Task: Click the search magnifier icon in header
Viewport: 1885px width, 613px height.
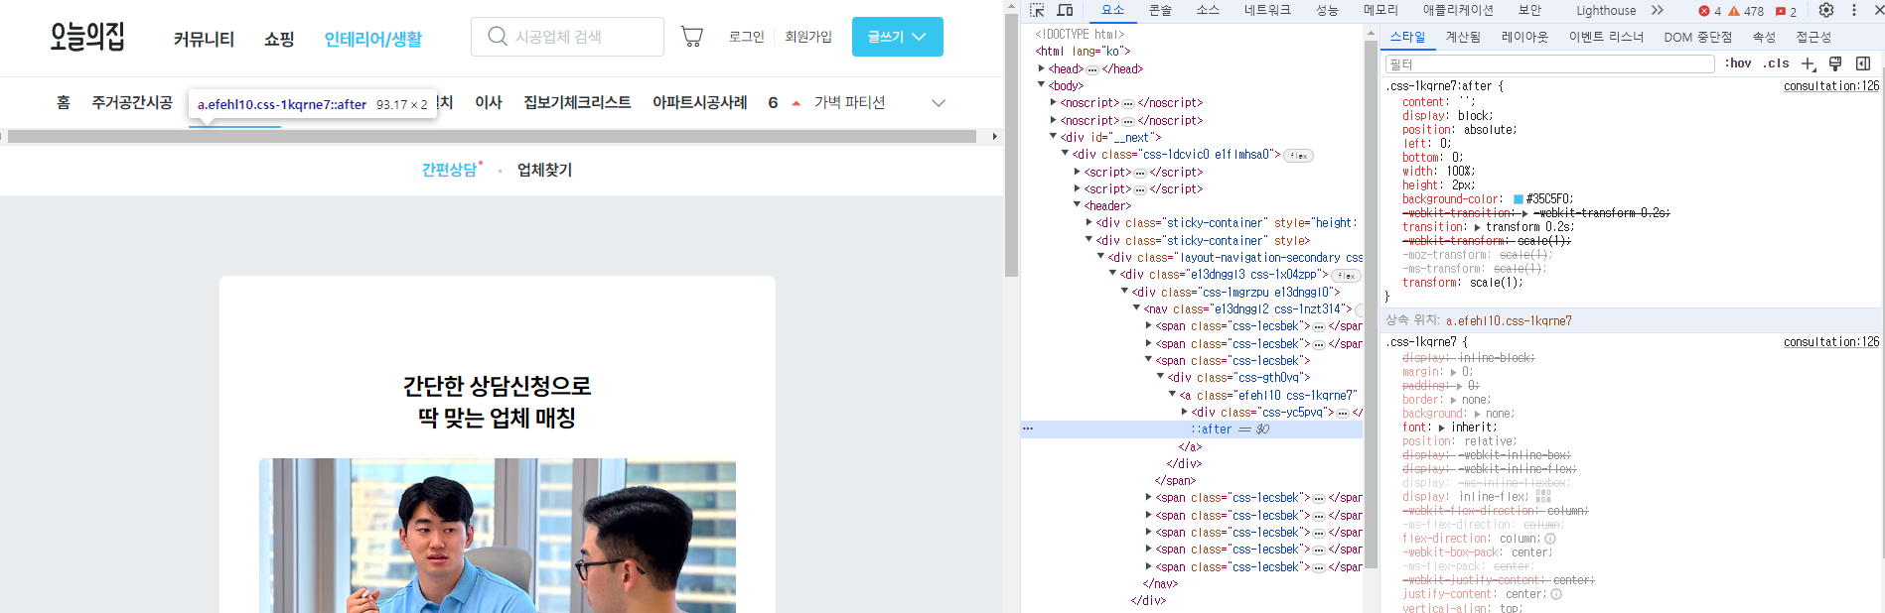Action: [498, 37]
